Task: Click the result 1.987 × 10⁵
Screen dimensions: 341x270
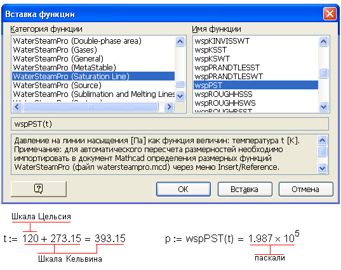Action: [274, 237]
